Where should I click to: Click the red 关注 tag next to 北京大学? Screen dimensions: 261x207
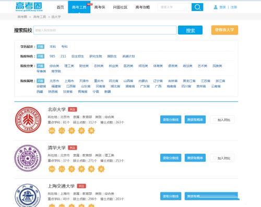(73, 109)
